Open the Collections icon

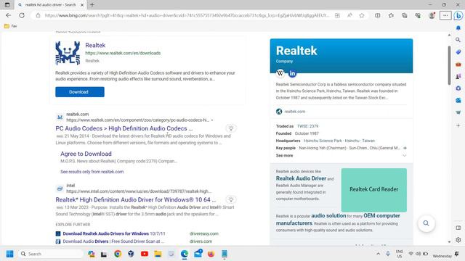(x=404, y=15)
